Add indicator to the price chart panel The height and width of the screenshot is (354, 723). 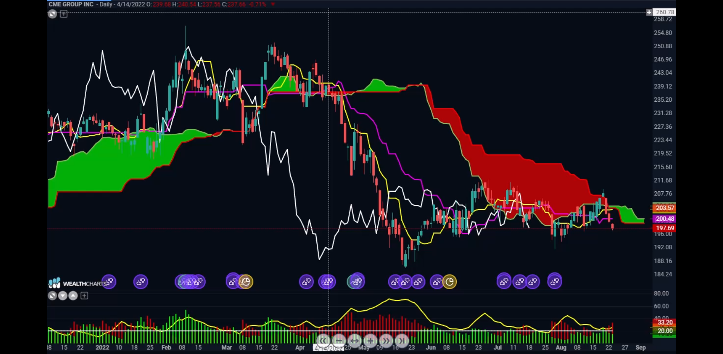pos(64,14)
